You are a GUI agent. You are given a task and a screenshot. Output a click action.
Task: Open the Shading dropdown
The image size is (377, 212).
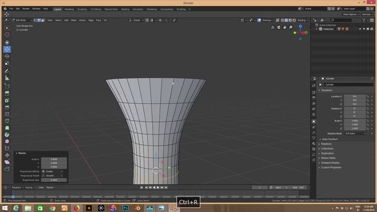(x=302, y=21)
